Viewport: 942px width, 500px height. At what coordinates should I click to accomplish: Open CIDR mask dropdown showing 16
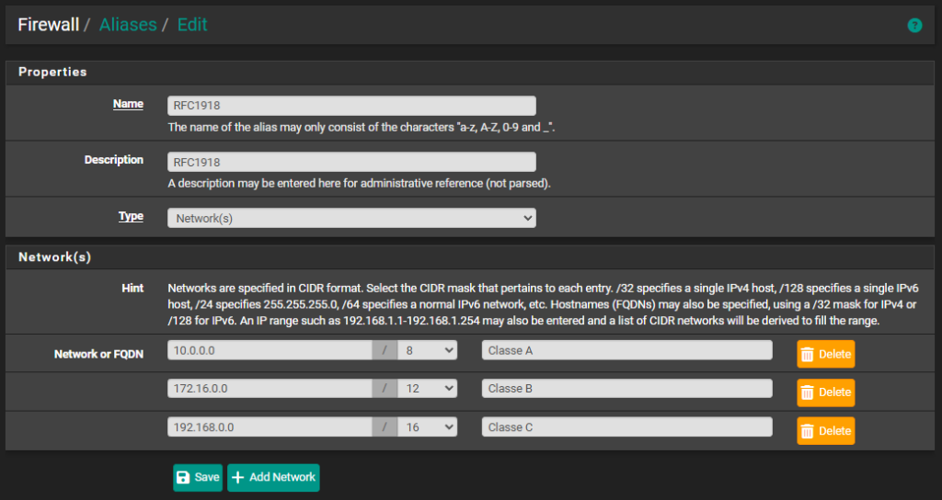click(x=427, y=427)
